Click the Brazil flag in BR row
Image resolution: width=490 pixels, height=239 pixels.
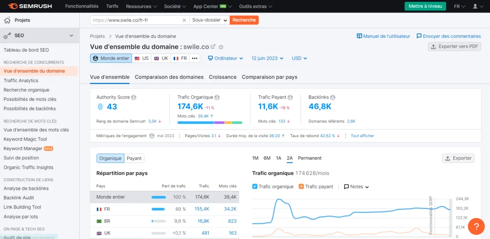point(99,221)
